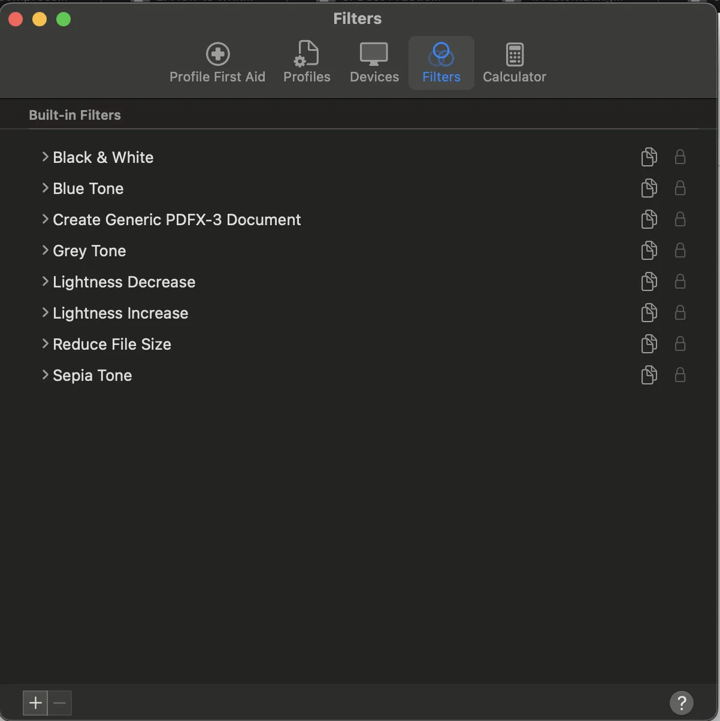Select the Reduce File Size filter name

(x=112, y=344)
